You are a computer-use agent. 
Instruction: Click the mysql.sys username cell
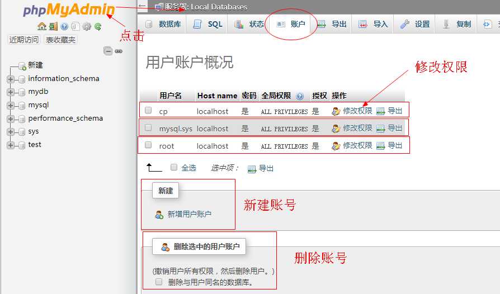176,129
